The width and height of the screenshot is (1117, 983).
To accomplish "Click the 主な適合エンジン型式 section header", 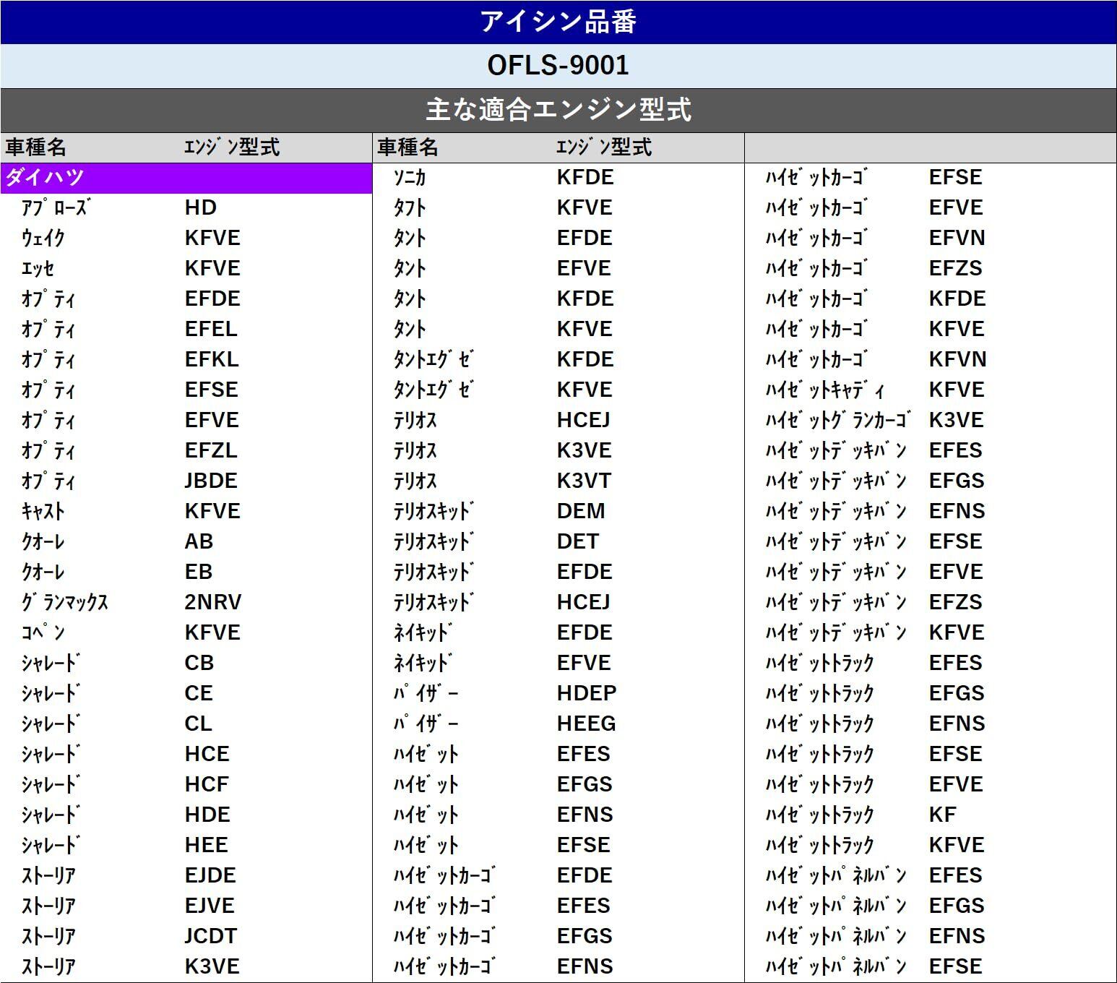I will coord(558,110).
